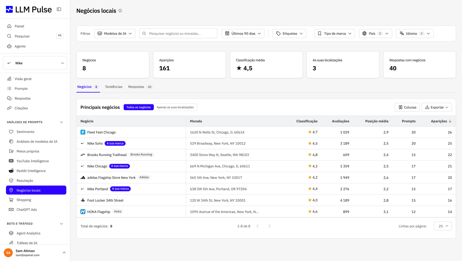Switch to Apenas as suas localizações
This screenshot has height=261, width=462.
[175, 107]
